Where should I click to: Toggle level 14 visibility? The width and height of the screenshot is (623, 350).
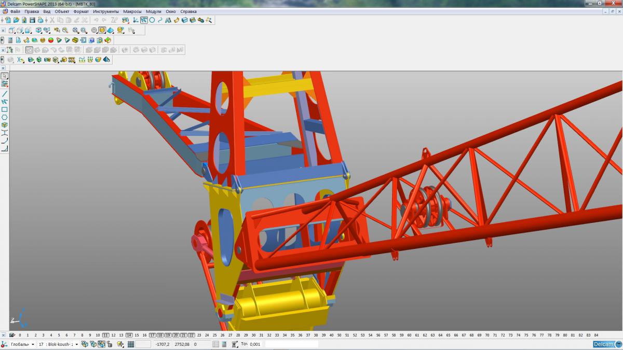pos(129,335)
